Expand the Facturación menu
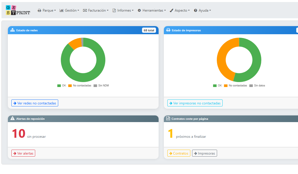Viewport: 298px width, 174px height. [96, 10]
